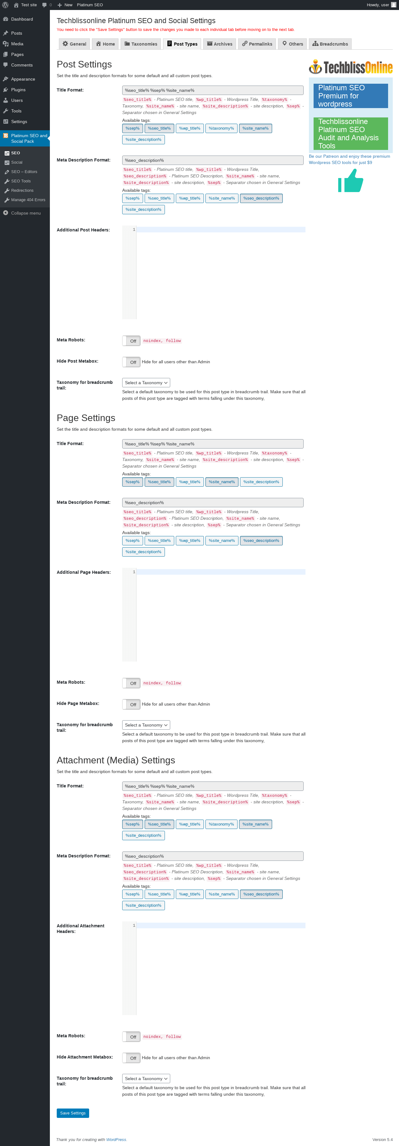The width and height of the screenshot is (399, 1146).
Task: Open Platinum SEO in admin bar
Action: coord(90,5)
